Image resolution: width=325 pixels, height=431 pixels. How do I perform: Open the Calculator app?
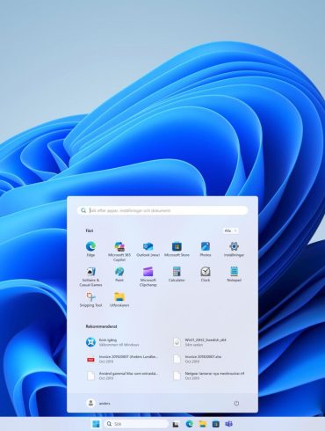pyautogui.click(x=177, y=274)
